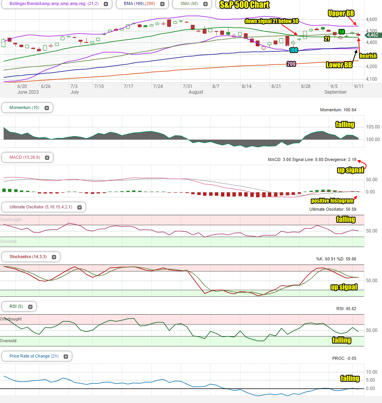This screenshot has width=382, height=403.
Task: Click the 7/3 date axis label
Action: pyautogui.click(x=74, y=86)
